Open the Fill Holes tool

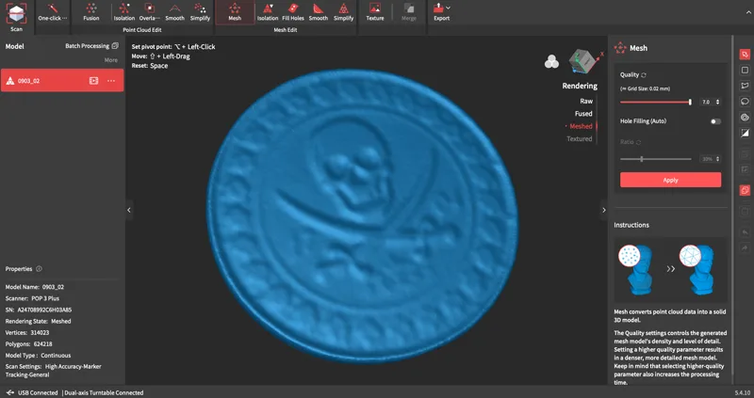click(x=293, y=13)
